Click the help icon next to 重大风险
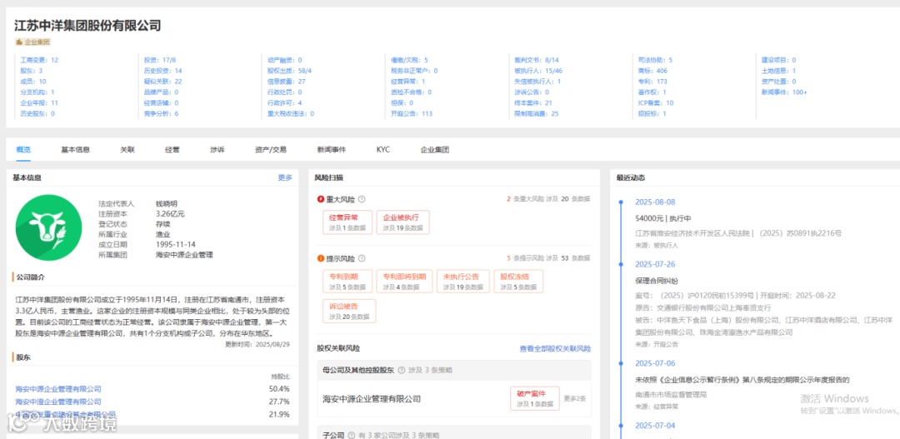The height and width of the screenshot is (439, 900). coord(362,199)
